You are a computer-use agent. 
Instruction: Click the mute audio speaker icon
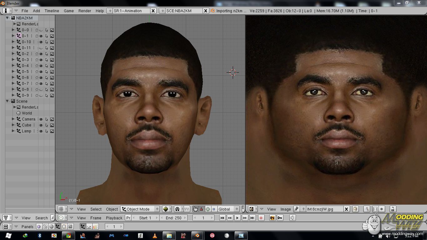point(292,218)
